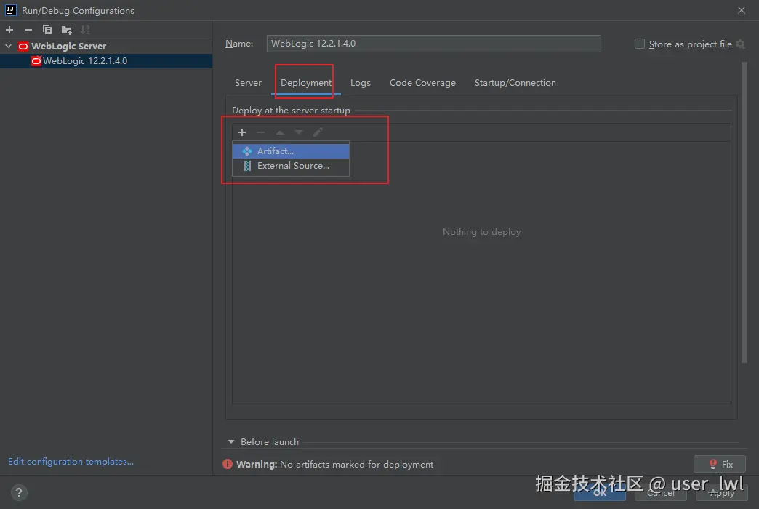Create a new configuration folder
759x509 pixels.
[x=66, y=30]
